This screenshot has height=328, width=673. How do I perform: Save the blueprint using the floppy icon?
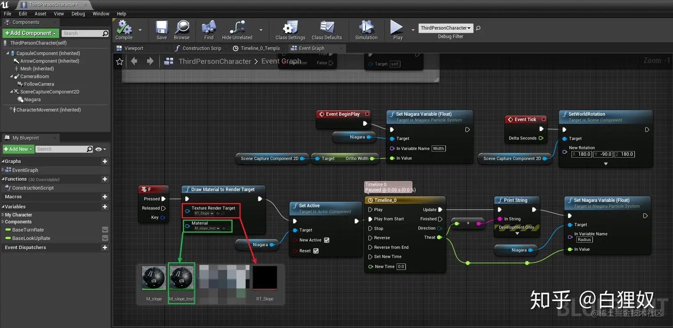pos(162,28)
